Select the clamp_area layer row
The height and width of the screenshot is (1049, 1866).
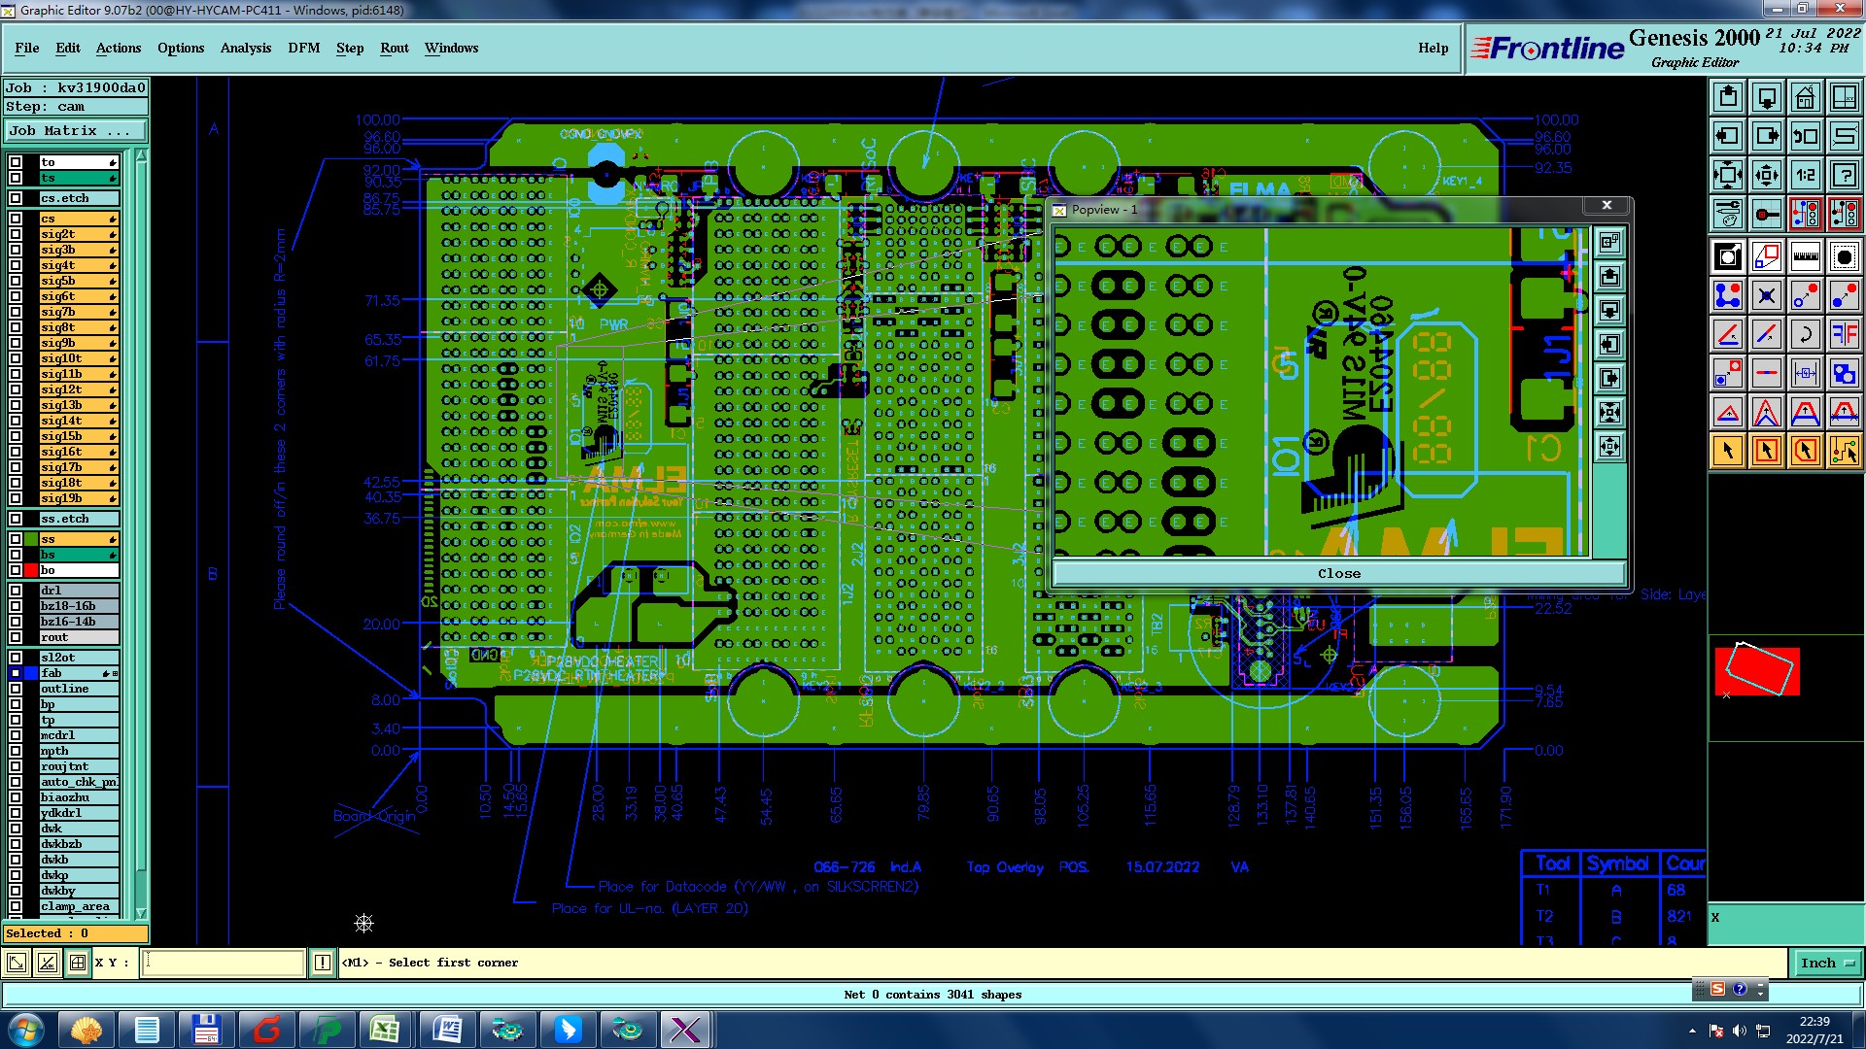(79, 906)
